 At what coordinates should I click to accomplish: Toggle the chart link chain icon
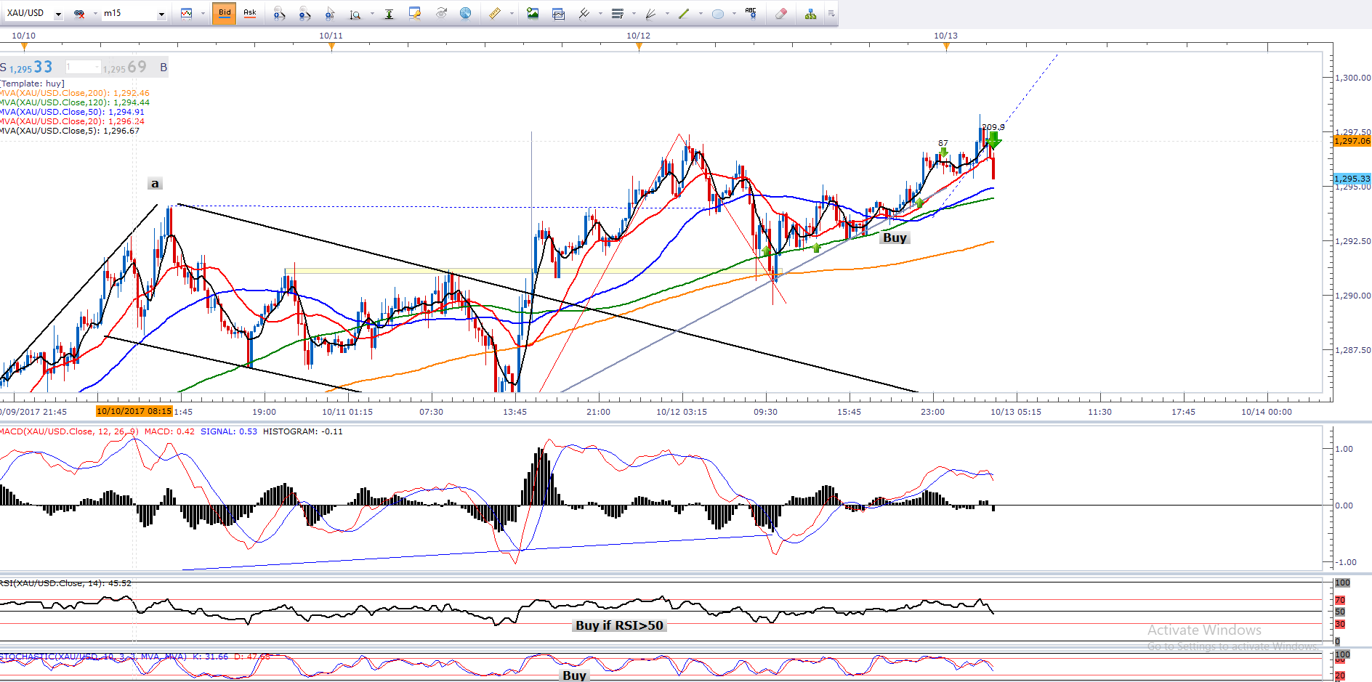click(x=79, y=14)
